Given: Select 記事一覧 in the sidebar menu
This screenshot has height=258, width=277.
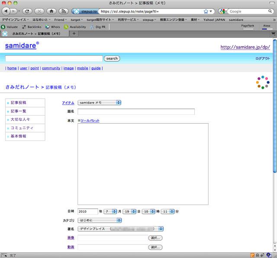Looking at the screenshot, I should pyautogui.click(x=18, y=111).
